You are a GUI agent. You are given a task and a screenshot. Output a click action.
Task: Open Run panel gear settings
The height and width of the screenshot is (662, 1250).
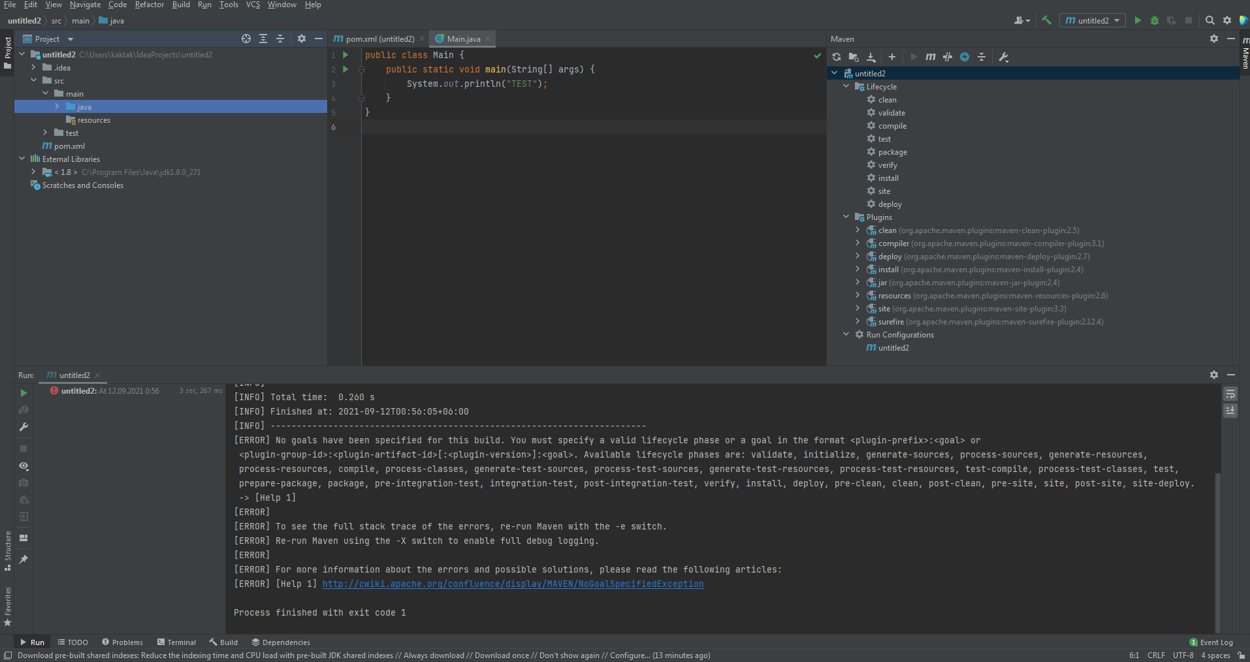tap(1214, 375)
